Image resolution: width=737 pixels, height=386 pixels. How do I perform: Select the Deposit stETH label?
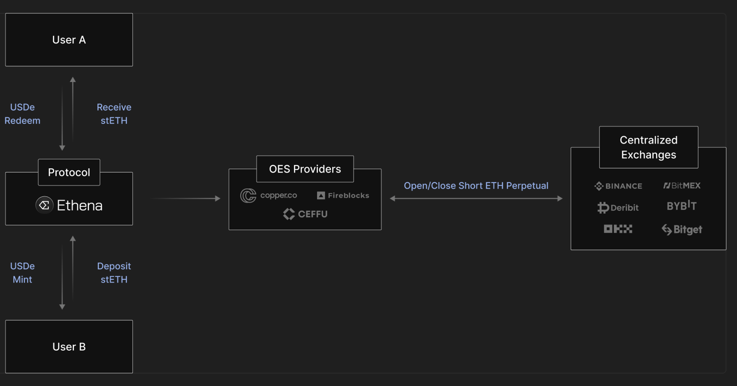point(114,273)
